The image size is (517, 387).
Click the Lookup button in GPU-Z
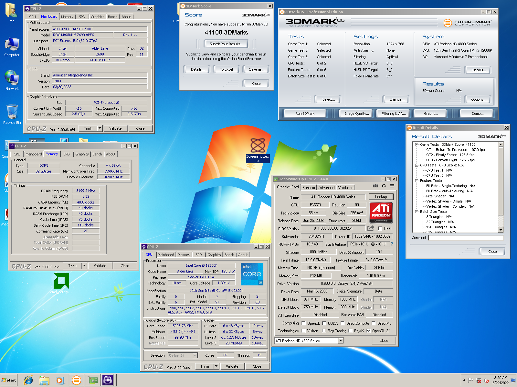381,197
